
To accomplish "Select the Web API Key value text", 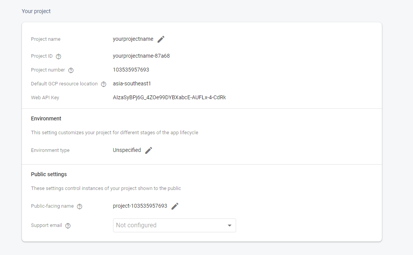I will [x=169, y=97].
